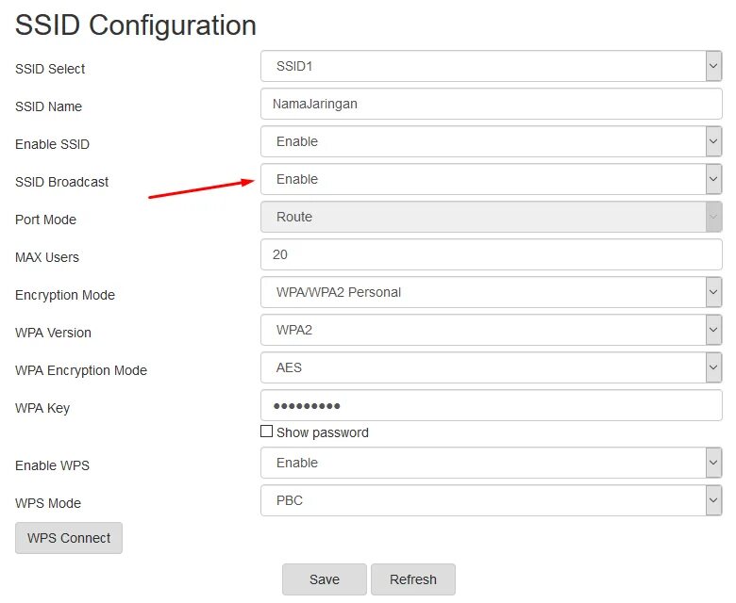Click the chevron icon on WPS Mode
This screenshot has height=603, width=736.
click(713, 501)
